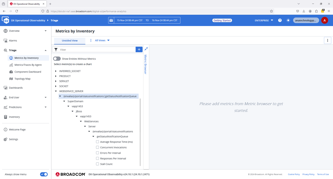Click the Getting Started button
This screenshot has height=179, width=333.
point(222,20)
